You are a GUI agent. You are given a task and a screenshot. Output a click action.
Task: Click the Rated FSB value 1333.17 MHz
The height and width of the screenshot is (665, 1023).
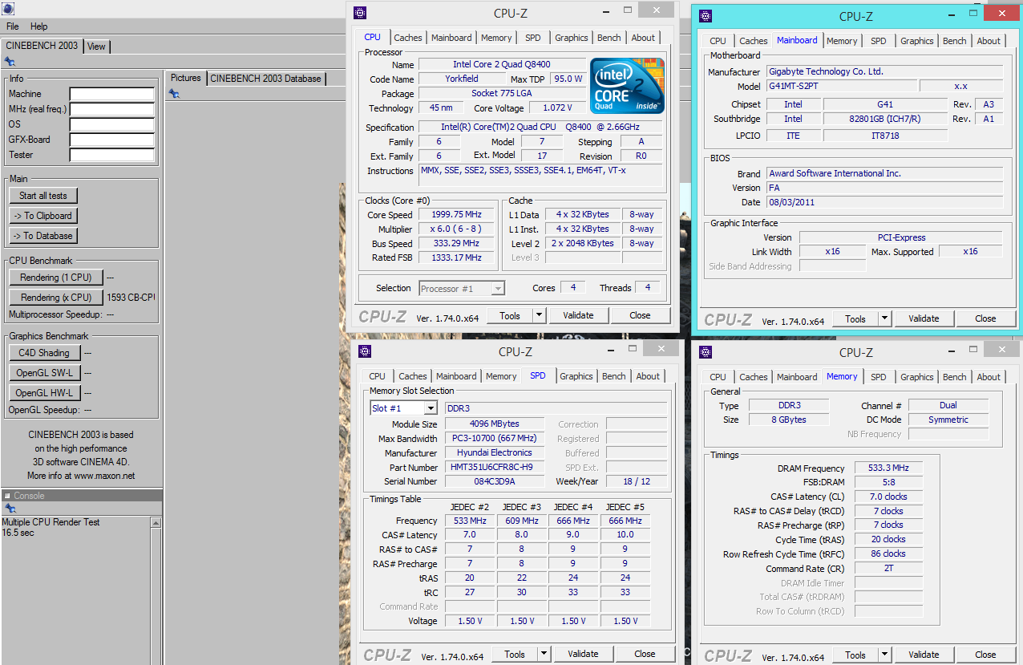click(x=458, y=257)
